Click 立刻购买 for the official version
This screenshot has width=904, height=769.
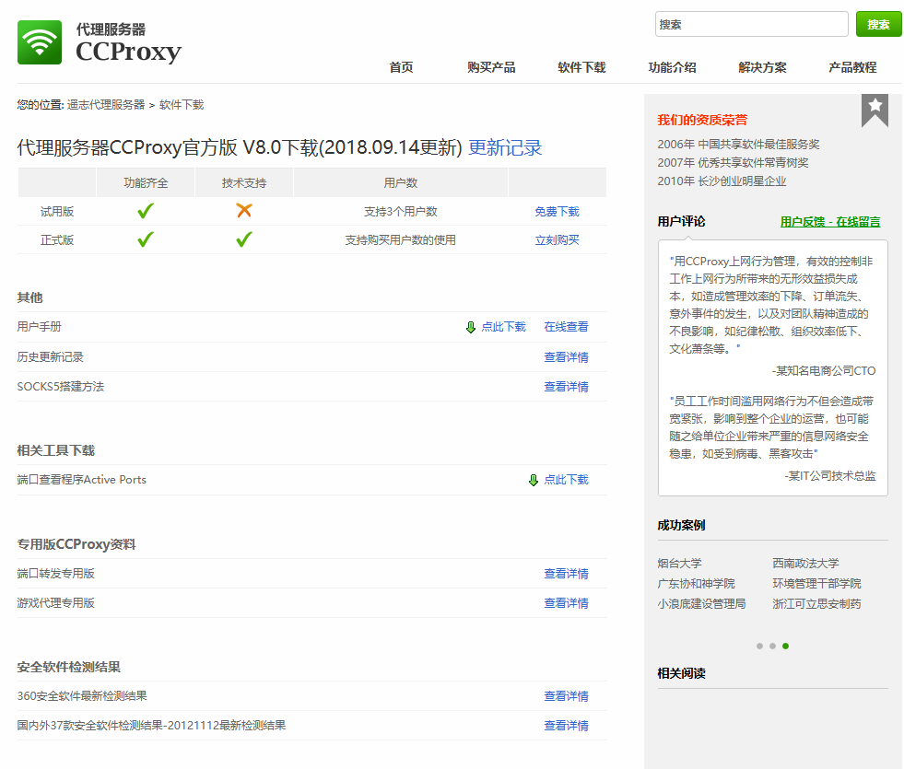tap(557, 240)
